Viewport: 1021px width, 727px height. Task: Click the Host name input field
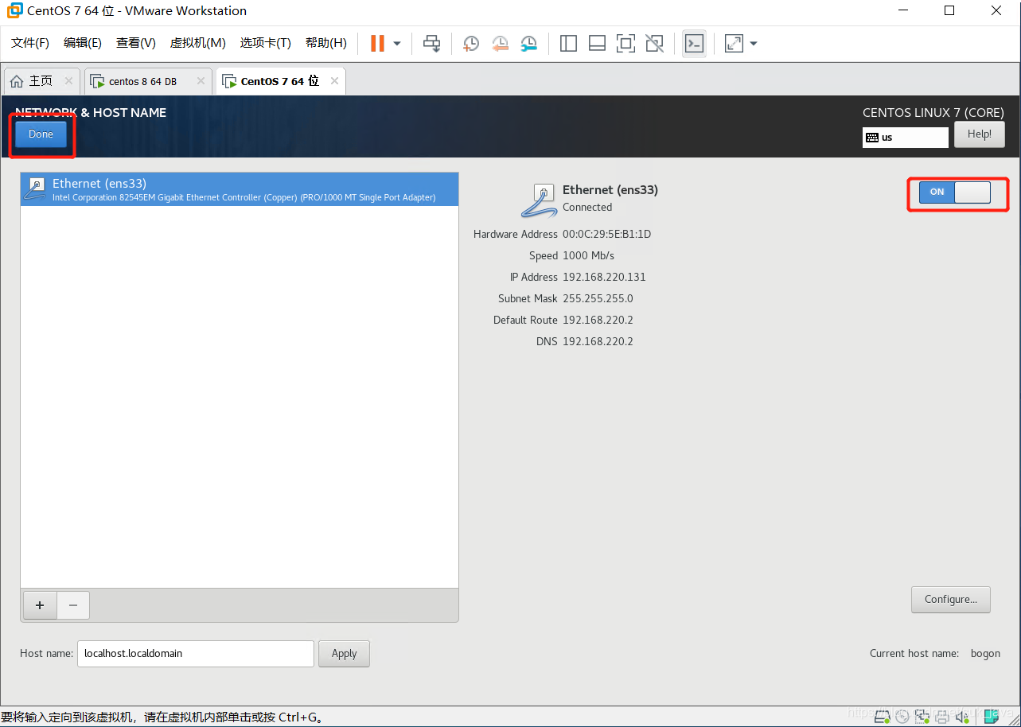(196, 654)
